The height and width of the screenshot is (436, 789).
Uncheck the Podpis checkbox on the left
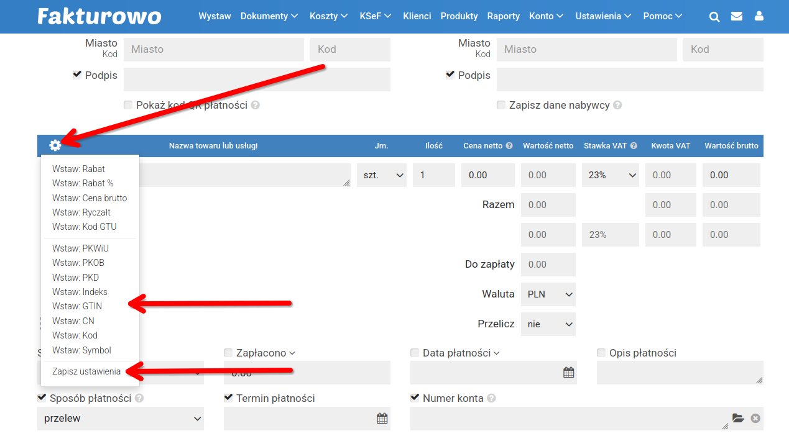tap(77, 75)
